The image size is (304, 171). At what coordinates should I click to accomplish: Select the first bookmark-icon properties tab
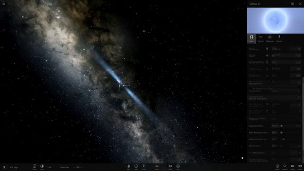(x=251, y=38)
